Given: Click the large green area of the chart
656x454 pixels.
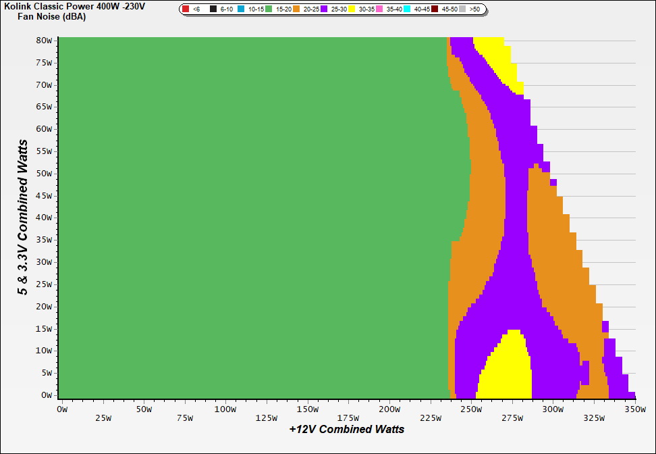Looking at the screenshot, I should click(250, 216).
